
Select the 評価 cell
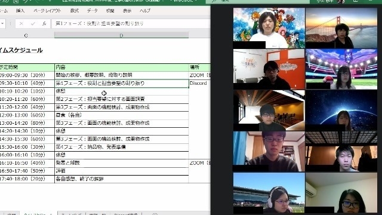pyautogui.click(x=122, y=171)
